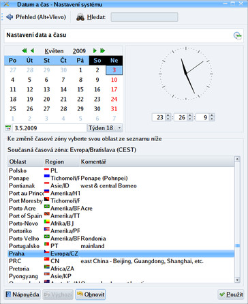Increase the seconds value 9
Image resolution: width=248 pixels, height=304 pixels.
pyautogui.click(x=212, y=115)
